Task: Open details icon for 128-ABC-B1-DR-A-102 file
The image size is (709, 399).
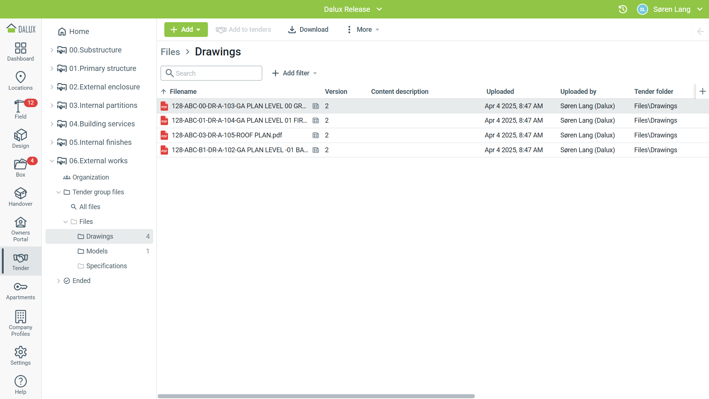Action: (x=316, y=150)
